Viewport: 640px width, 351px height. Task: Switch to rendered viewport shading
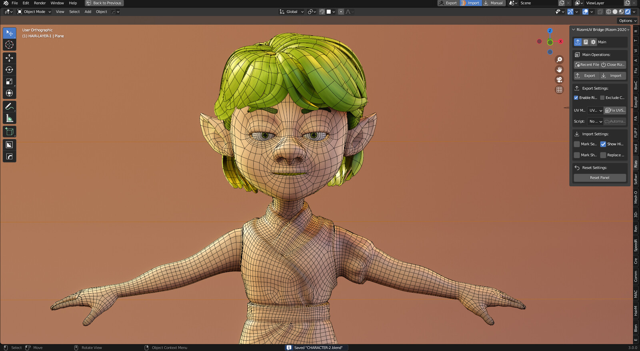pyautogui.click(x=628, y=12)
